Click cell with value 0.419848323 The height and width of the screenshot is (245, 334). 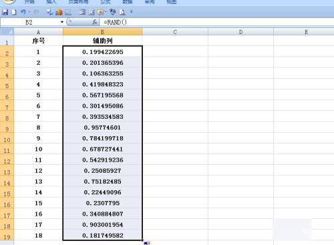tap(102, 84)
